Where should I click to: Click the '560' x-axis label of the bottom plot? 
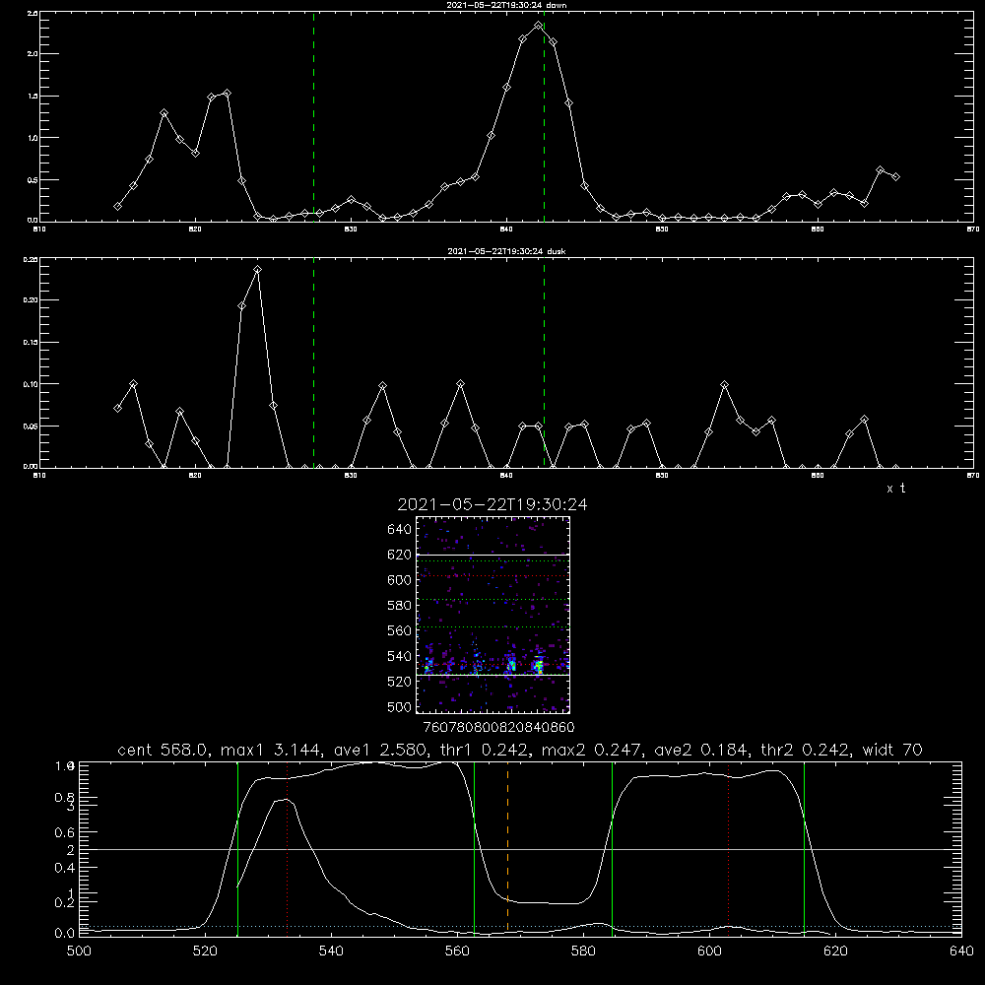pyautogui.click(x=457, y=952)
